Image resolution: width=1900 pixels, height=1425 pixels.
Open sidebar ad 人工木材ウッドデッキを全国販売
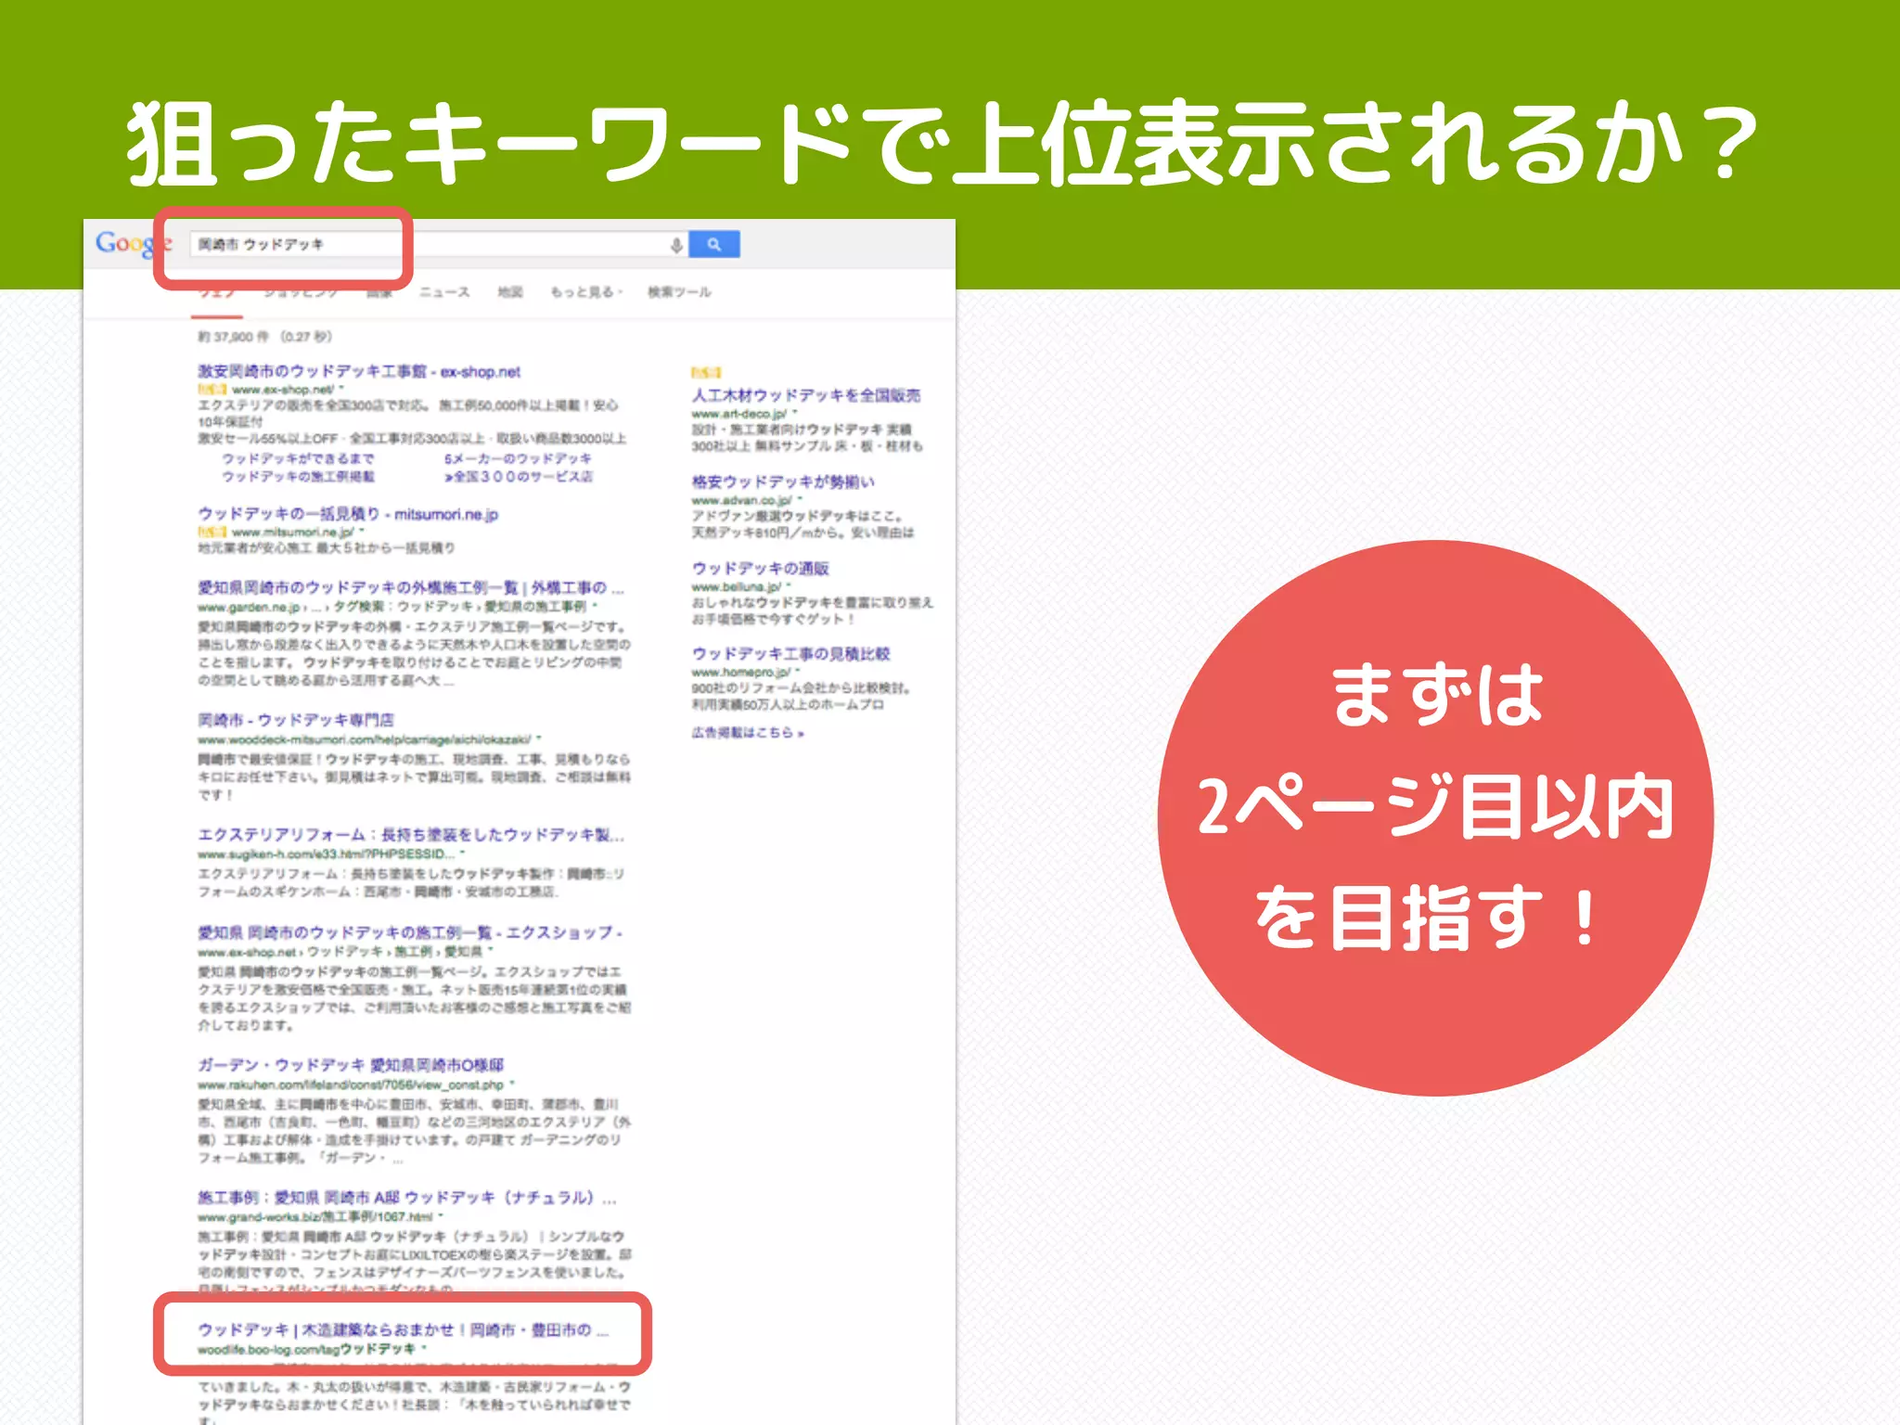point(806,395)
